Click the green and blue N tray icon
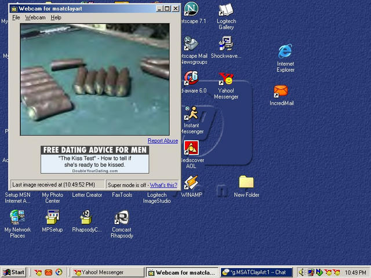 click(x=319, y=273)
